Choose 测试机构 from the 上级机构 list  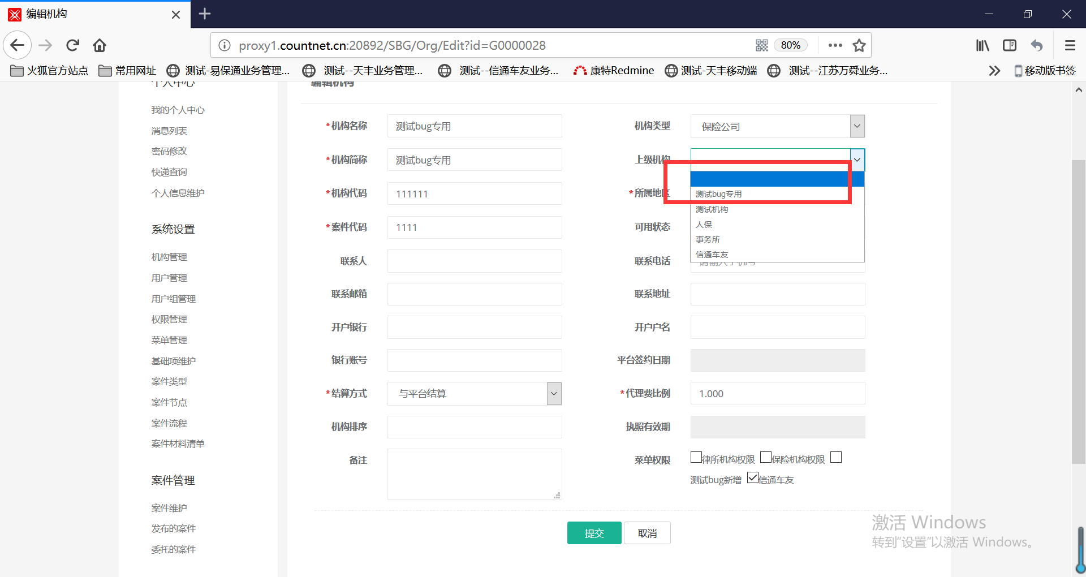tap(777, 209)
